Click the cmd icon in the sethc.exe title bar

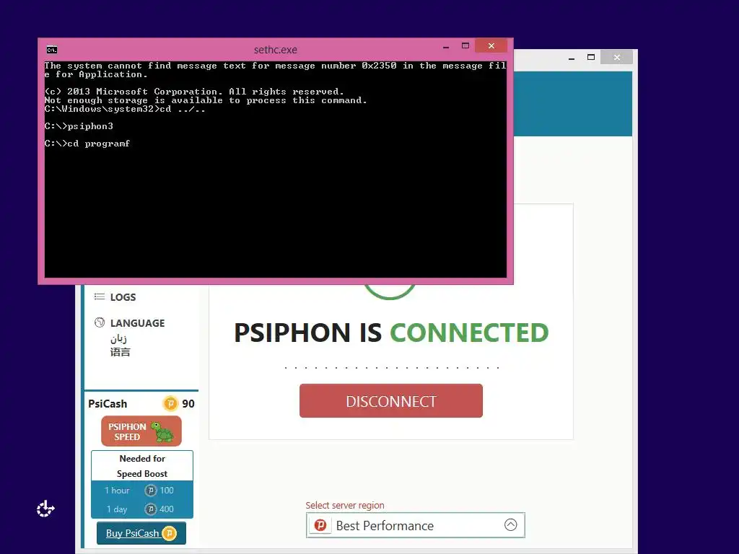coord(52,50)
